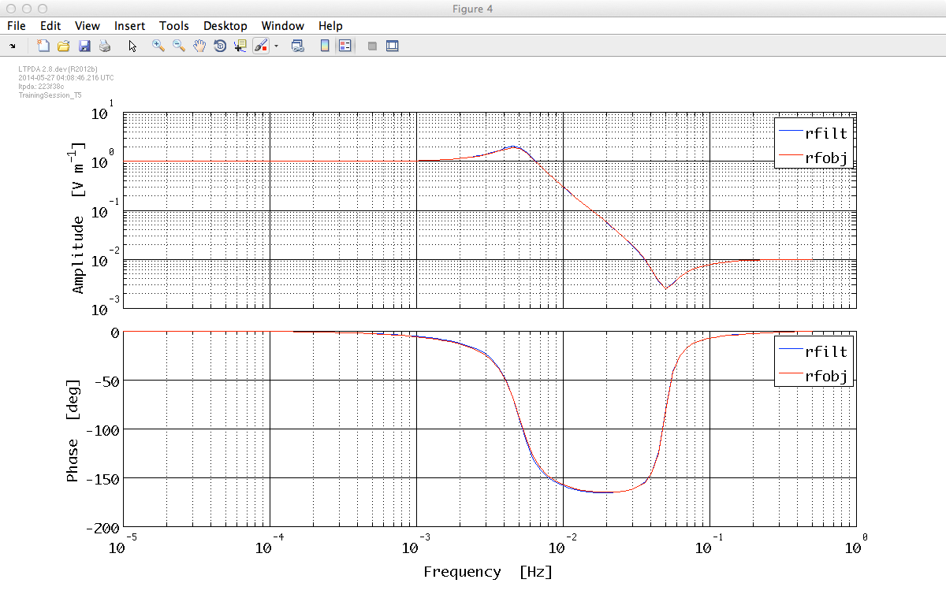Click the Amplitude [V m⁻¹] axis label
The width and height of the screenshot is (946, 609).
(x=79, y=218)
